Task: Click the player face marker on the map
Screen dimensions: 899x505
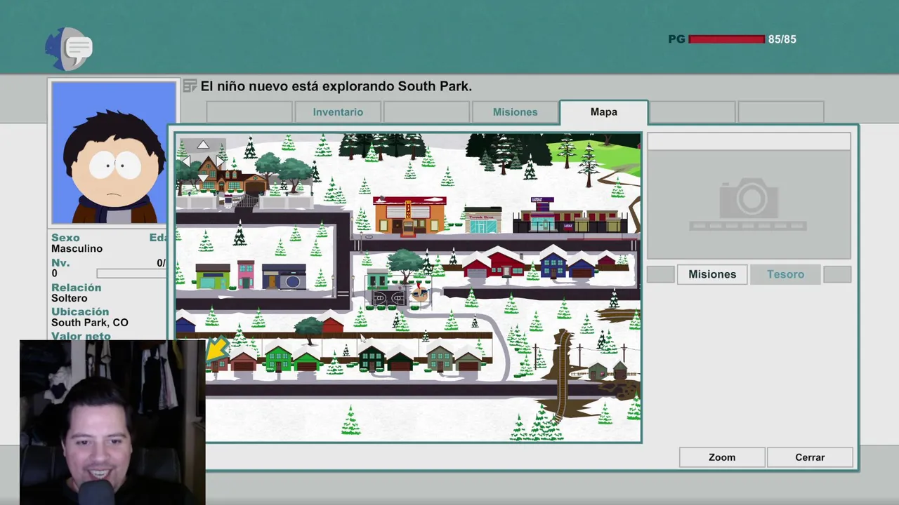Action: tap(419, 292)
